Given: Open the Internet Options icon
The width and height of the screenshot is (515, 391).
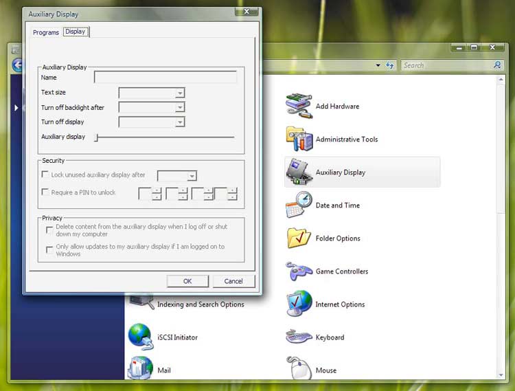Looking at the screenshot, I should (299, 304).
